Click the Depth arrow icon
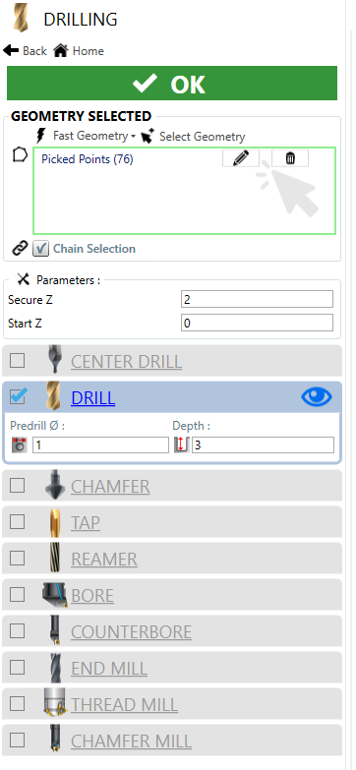The width and height of the screenshot is (356, 770). click(x=182, y=445)
